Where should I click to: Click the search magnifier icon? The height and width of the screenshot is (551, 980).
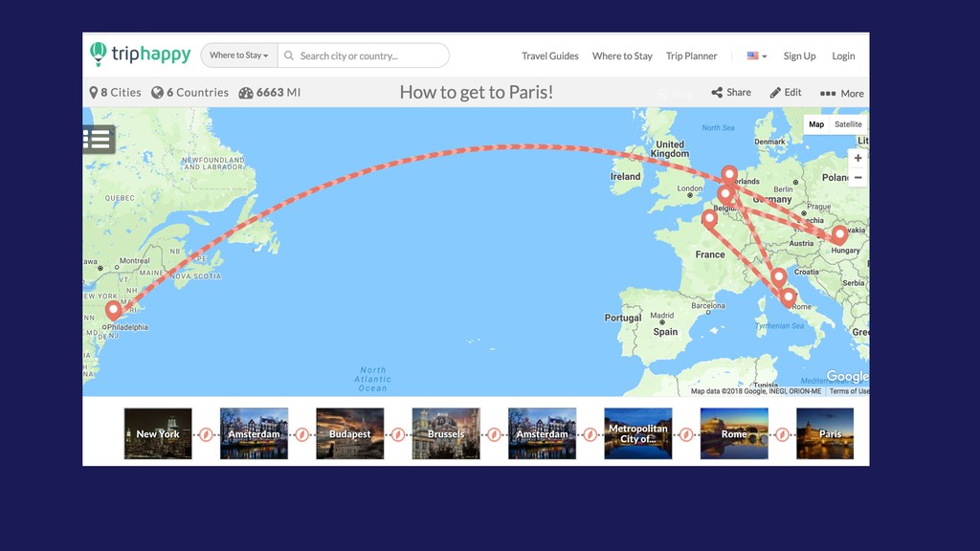[x=289, y=55]
